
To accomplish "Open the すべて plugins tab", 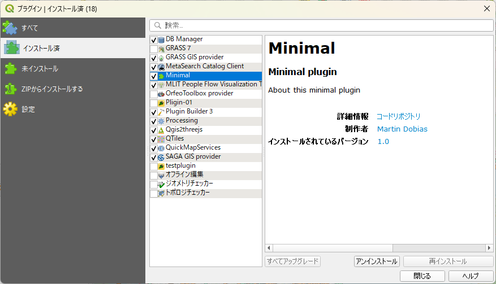I will tap(73, 28).
